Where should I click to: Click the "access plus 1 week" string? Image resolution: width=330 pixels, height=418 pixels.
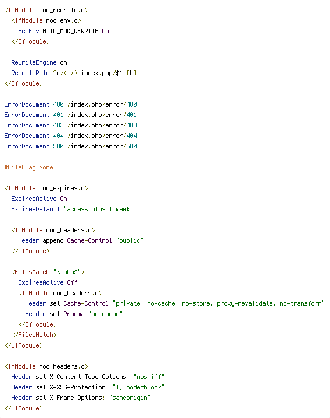(x=98, y=209)
